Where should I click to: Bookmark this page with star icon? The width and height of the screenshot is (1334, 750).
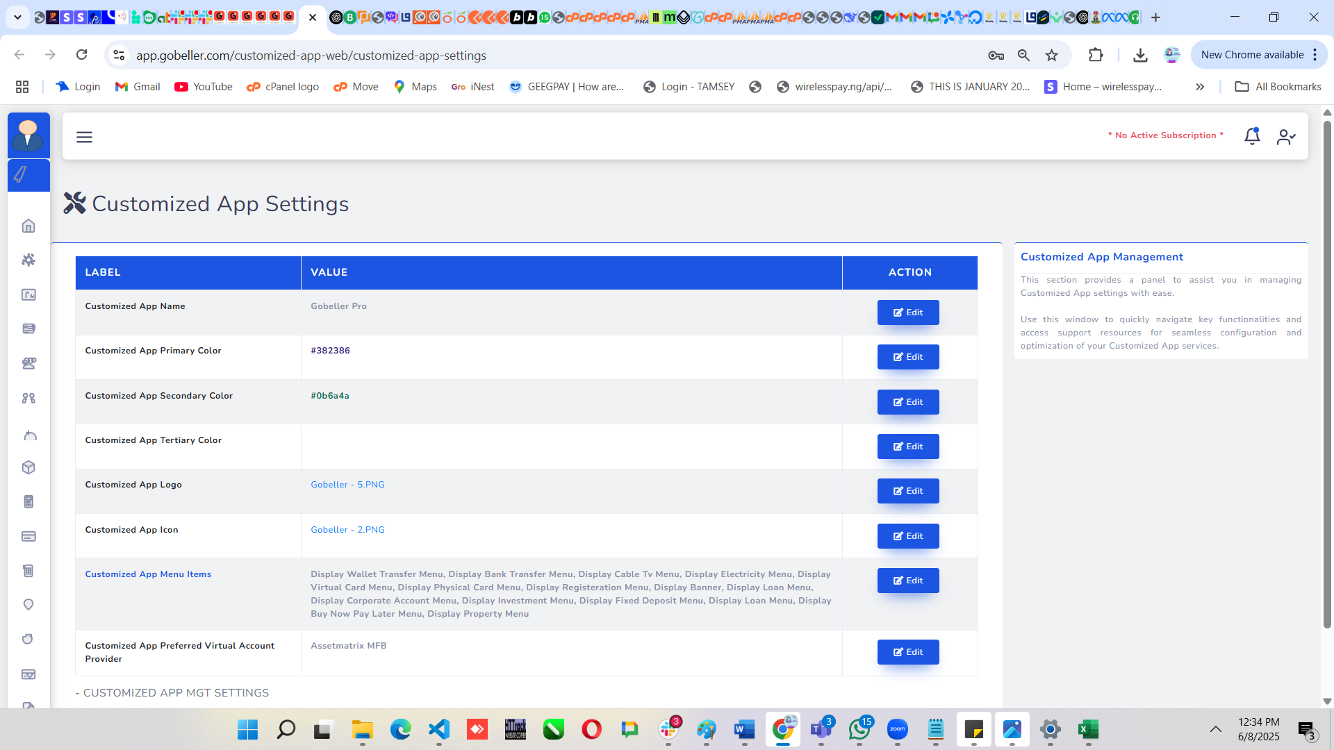(x=1052, y=56)
